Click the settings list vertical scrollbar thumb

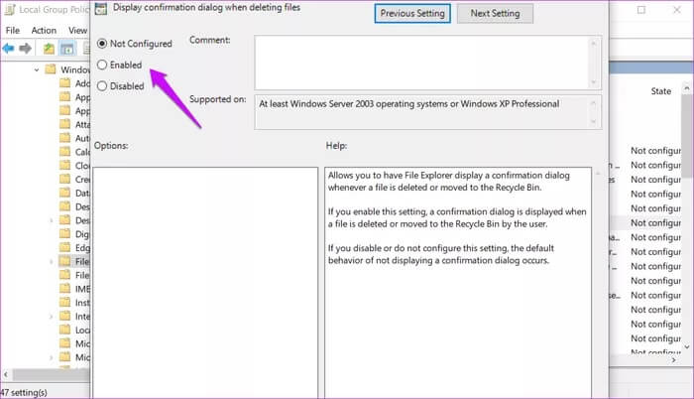click(x=687, y=134)
